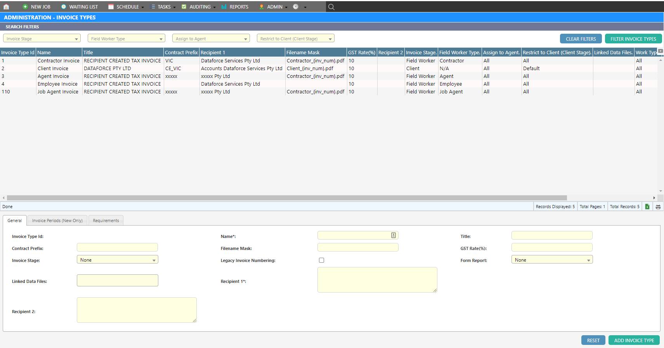Image resolution: width=664 pixels, height=348 pixels.
Task: Open the Waiting List menu item
Action: pos(80,7)
